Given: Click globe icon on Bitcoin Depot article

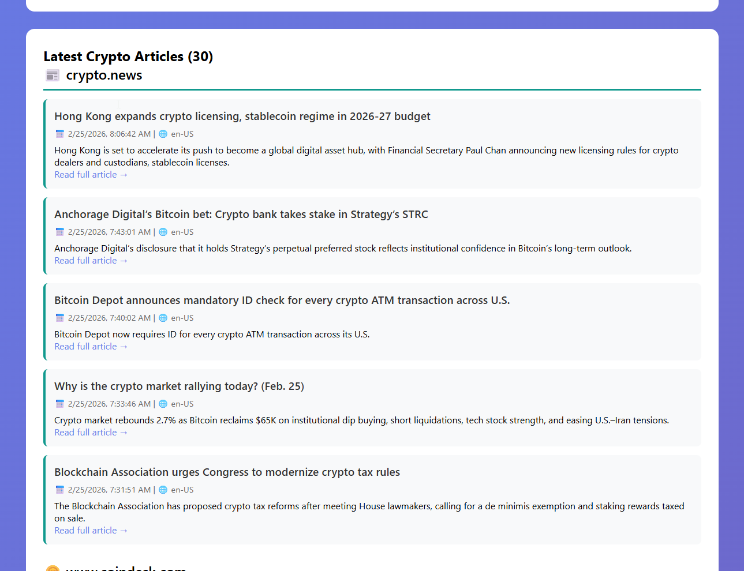Looking at the screenshot, I should click(x=163, y=318).
